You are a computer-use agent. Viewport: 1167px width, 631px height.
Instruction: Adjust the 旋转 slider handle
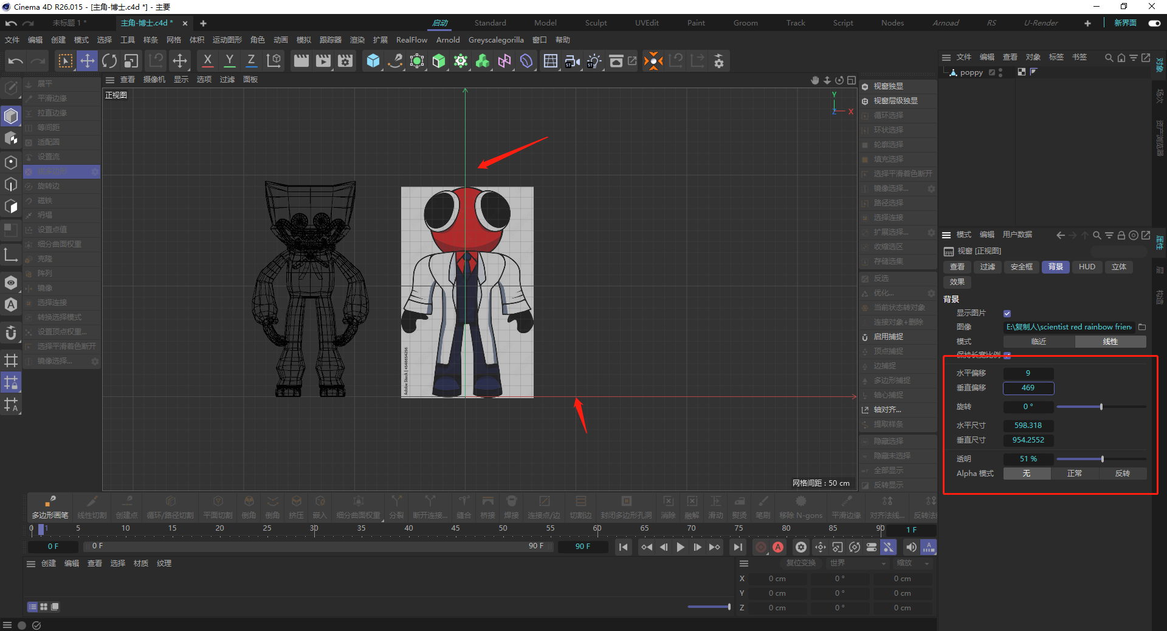coord(1101,407)
